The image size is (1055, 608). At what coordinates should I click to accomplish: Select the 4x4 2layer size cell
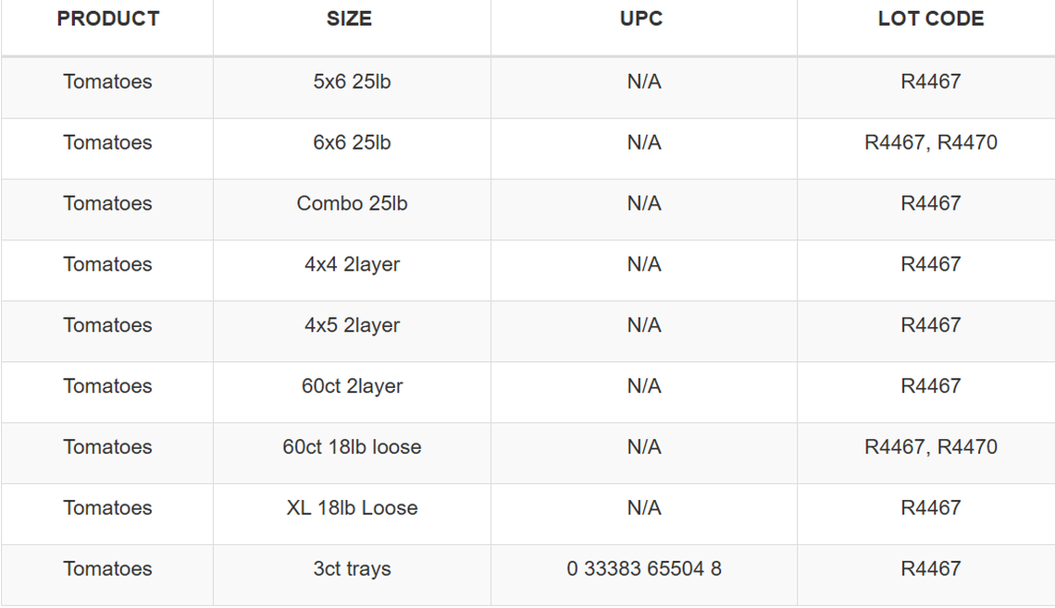click(x=352, y=265)
